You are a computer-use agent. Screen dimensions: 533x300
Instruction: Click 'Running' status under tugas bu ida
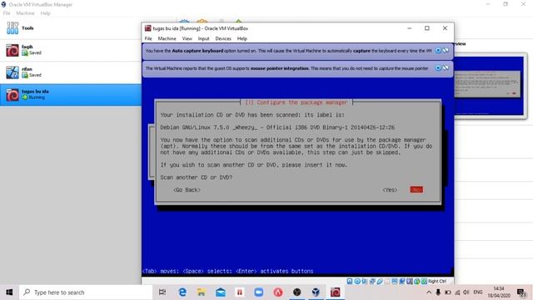[x=37, y=97]
